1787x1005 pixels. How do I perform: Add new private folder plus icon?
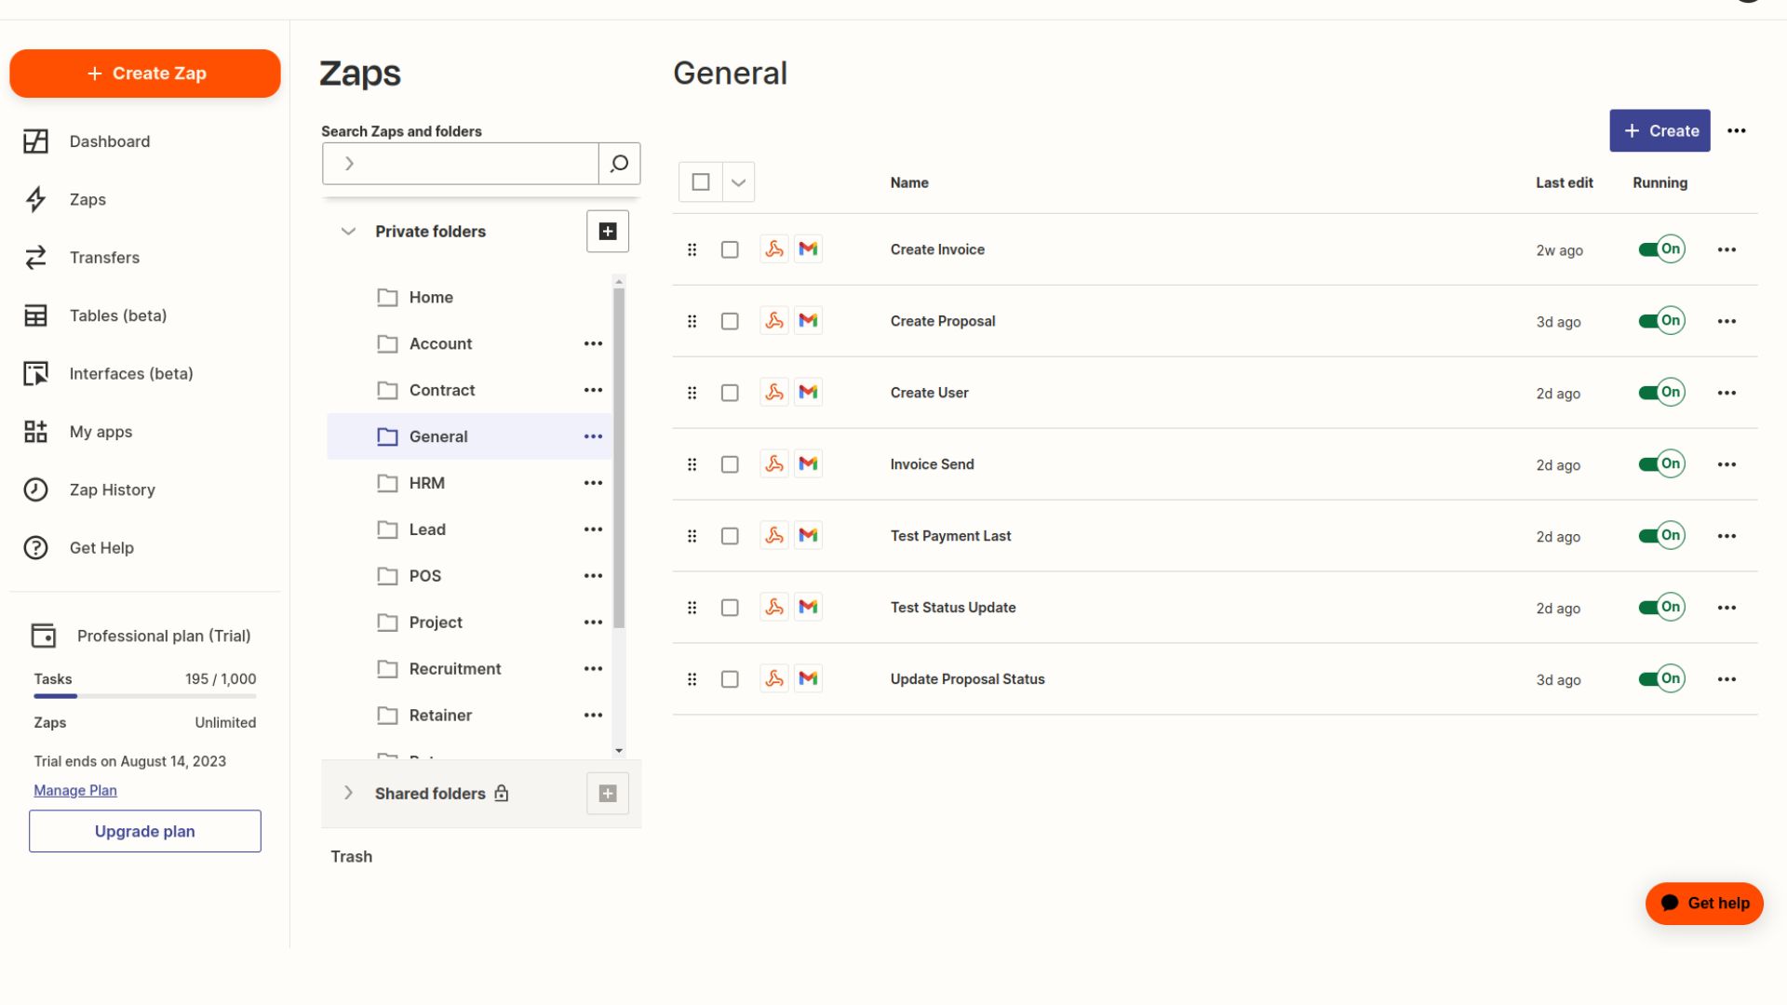[608, 232]
